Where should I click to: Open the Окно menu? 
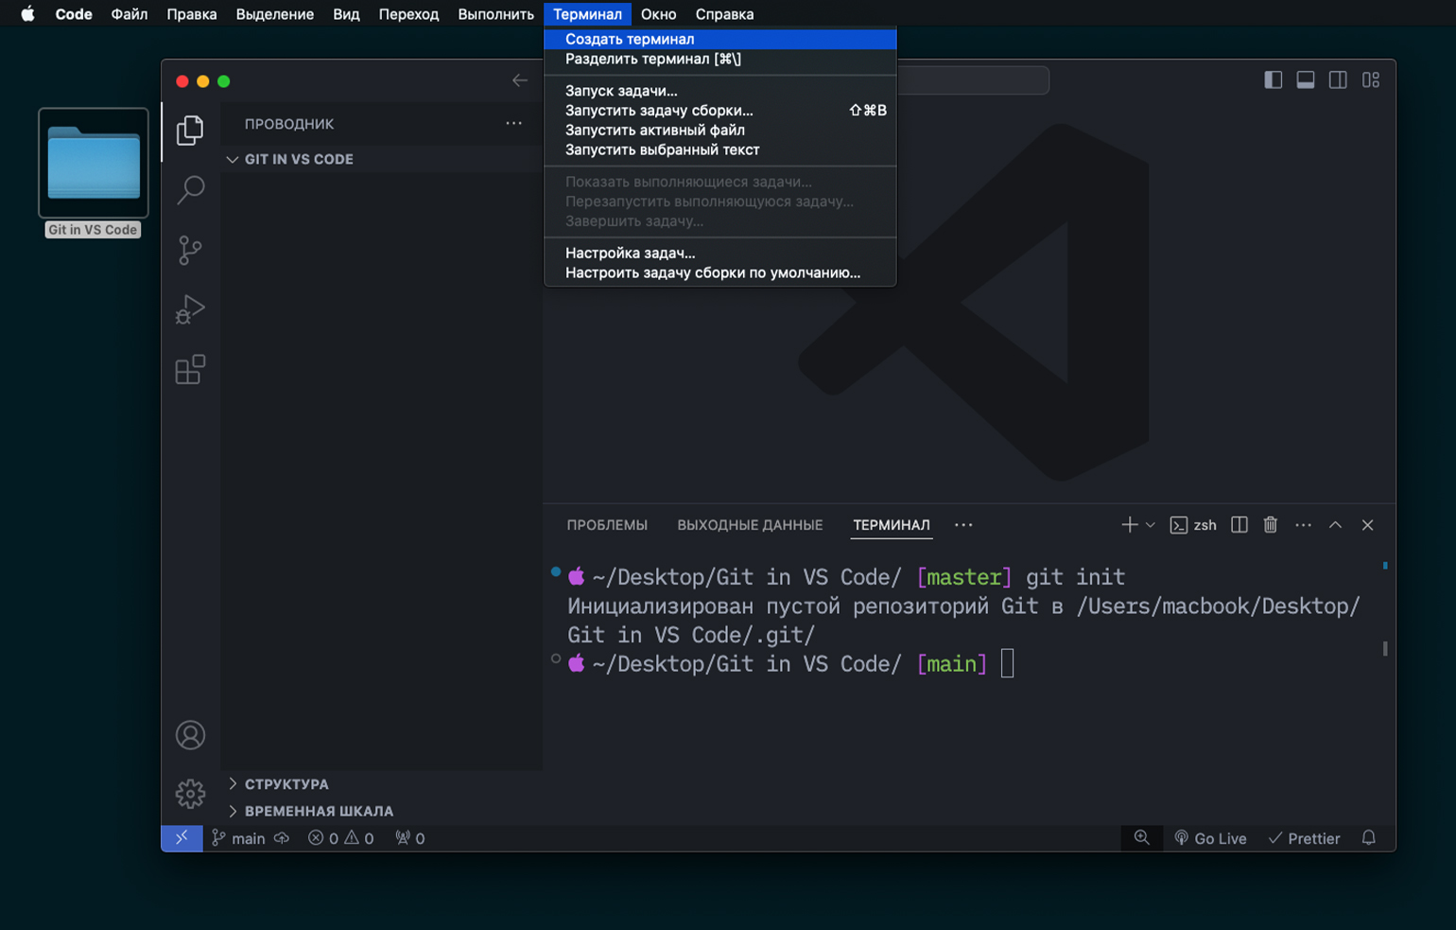click(658, 14)
